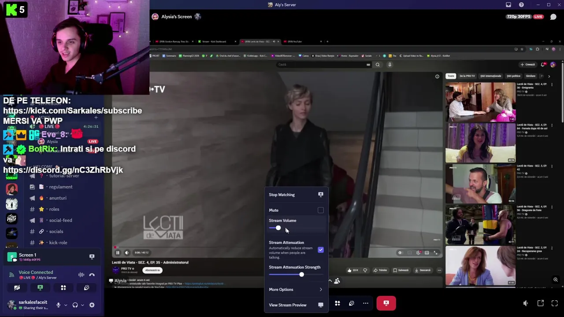Show members icon below stream

(x=337, y=281)
